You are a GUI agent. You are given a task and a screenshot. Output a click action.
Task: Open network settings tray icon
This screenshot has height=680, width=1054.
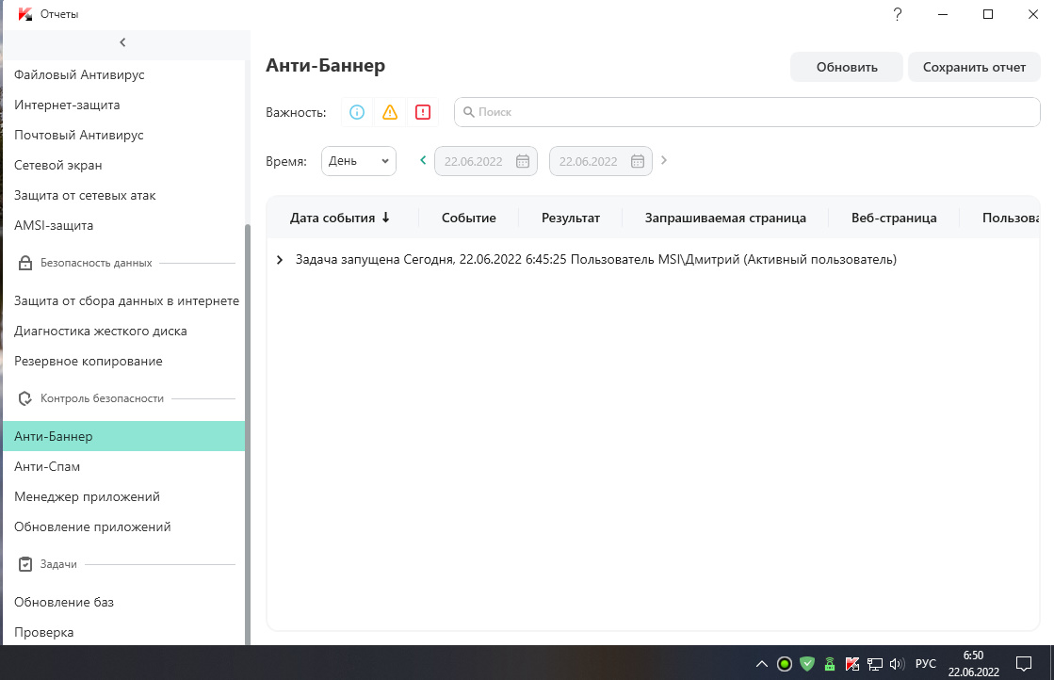(x=874, y=664)
